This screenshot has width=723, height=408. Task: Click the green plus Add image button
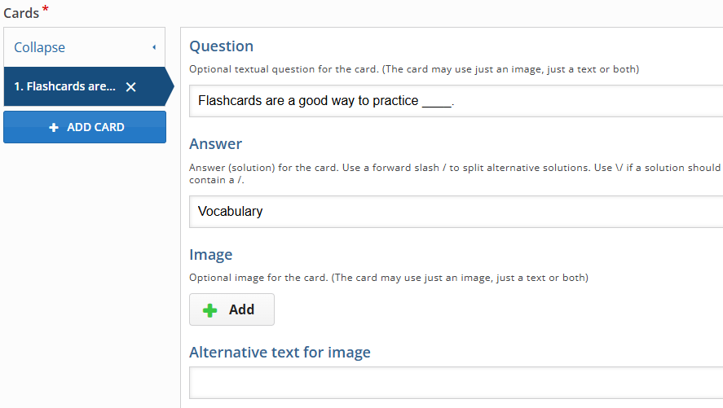[x=231, y=309]
